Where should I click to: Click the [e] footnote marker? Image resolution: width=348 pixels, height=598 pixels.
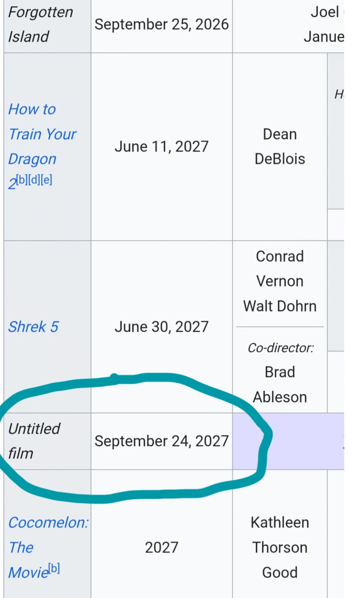point(46,179)
